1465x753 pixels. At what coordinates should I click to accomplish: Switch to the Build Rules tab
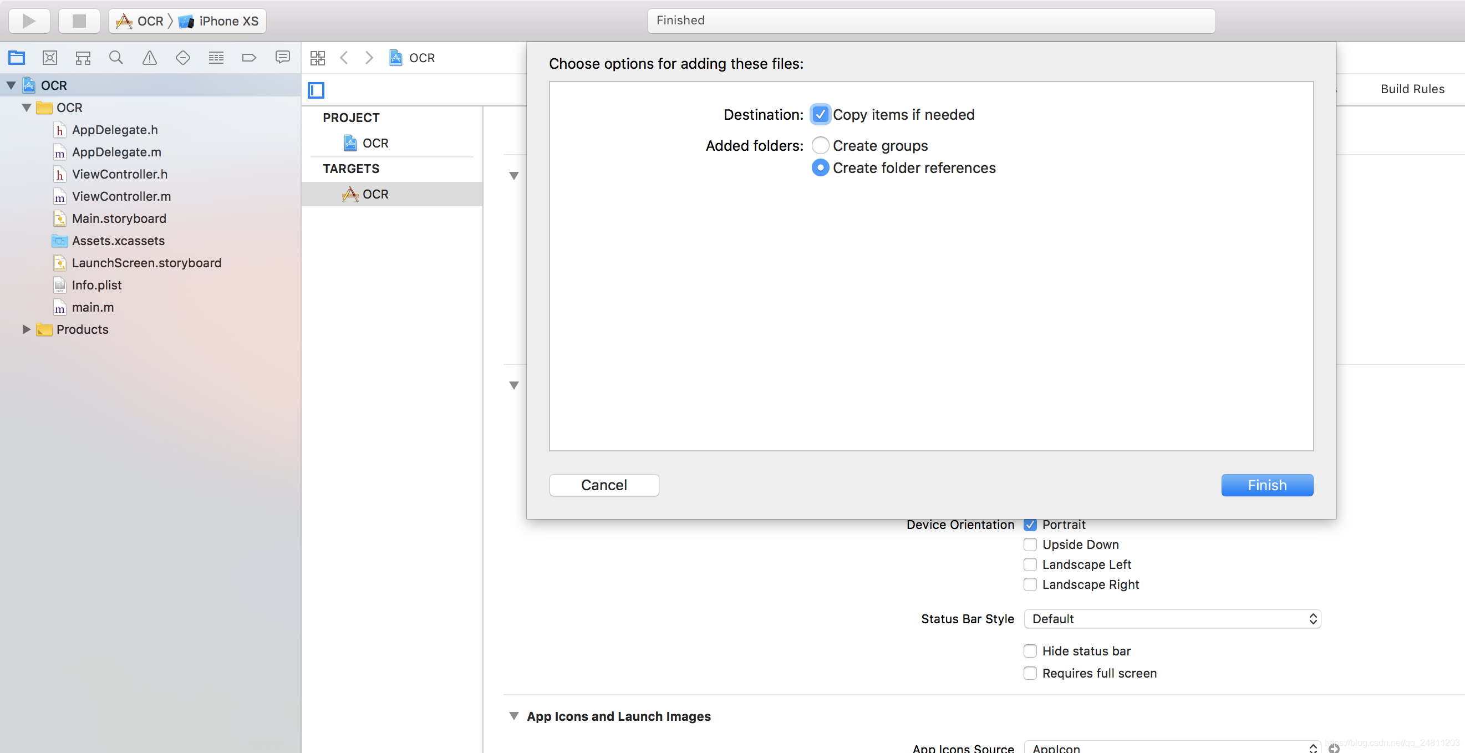click(1412, 89)
